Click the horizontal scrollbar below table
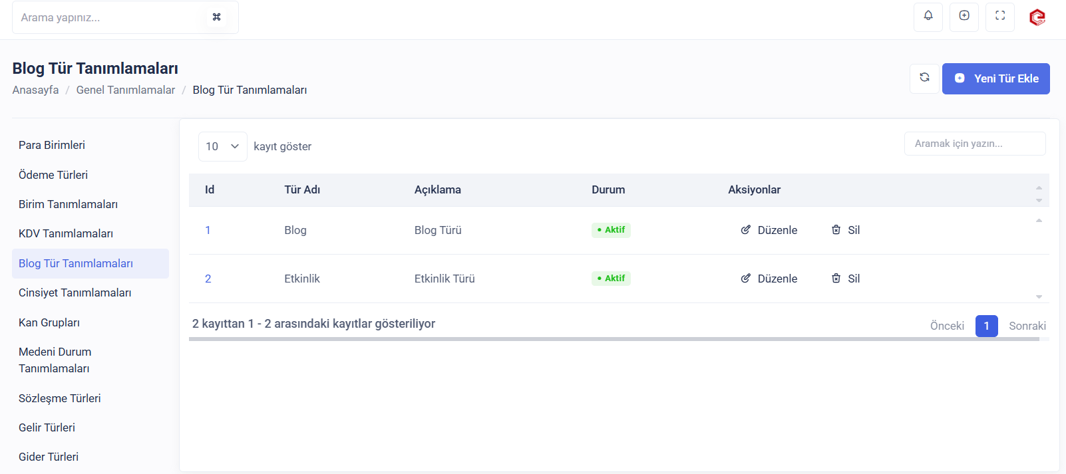Viewport: 1066px width, 474px height. click(614, 339)
